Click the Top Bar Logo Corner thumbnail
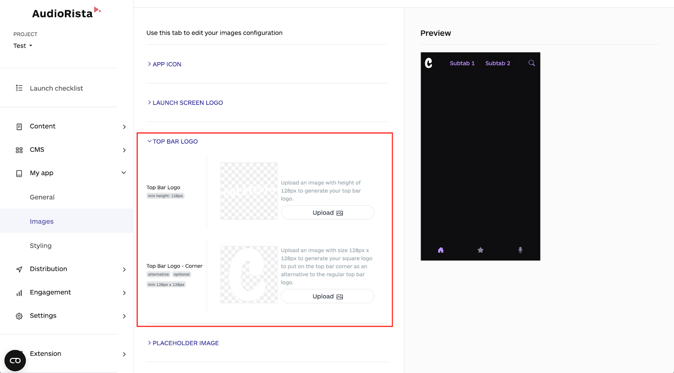This screenshot has height=373, width=674. 249,275
